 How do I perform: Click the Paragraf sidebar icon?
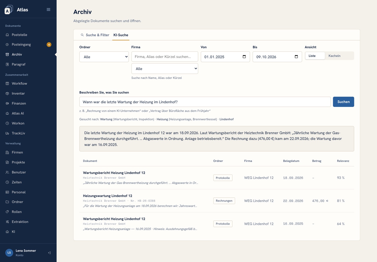[7, 64]
